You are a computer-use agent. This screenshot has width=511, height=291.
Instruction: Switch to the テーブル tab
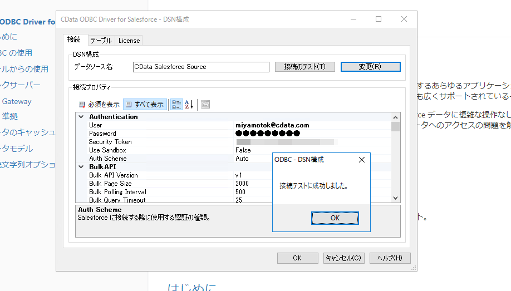point(101,41)
